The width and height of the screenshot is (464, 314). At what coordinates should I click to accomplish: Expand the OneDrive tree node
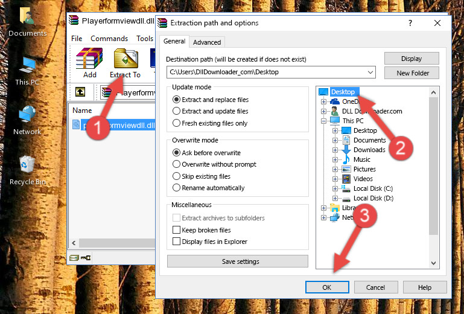click(323, 101)
